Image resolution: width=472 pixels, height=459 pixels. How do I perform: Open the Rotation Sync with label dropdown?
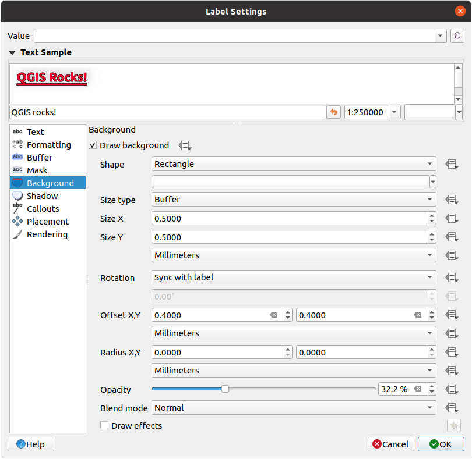tap(294, 278)
